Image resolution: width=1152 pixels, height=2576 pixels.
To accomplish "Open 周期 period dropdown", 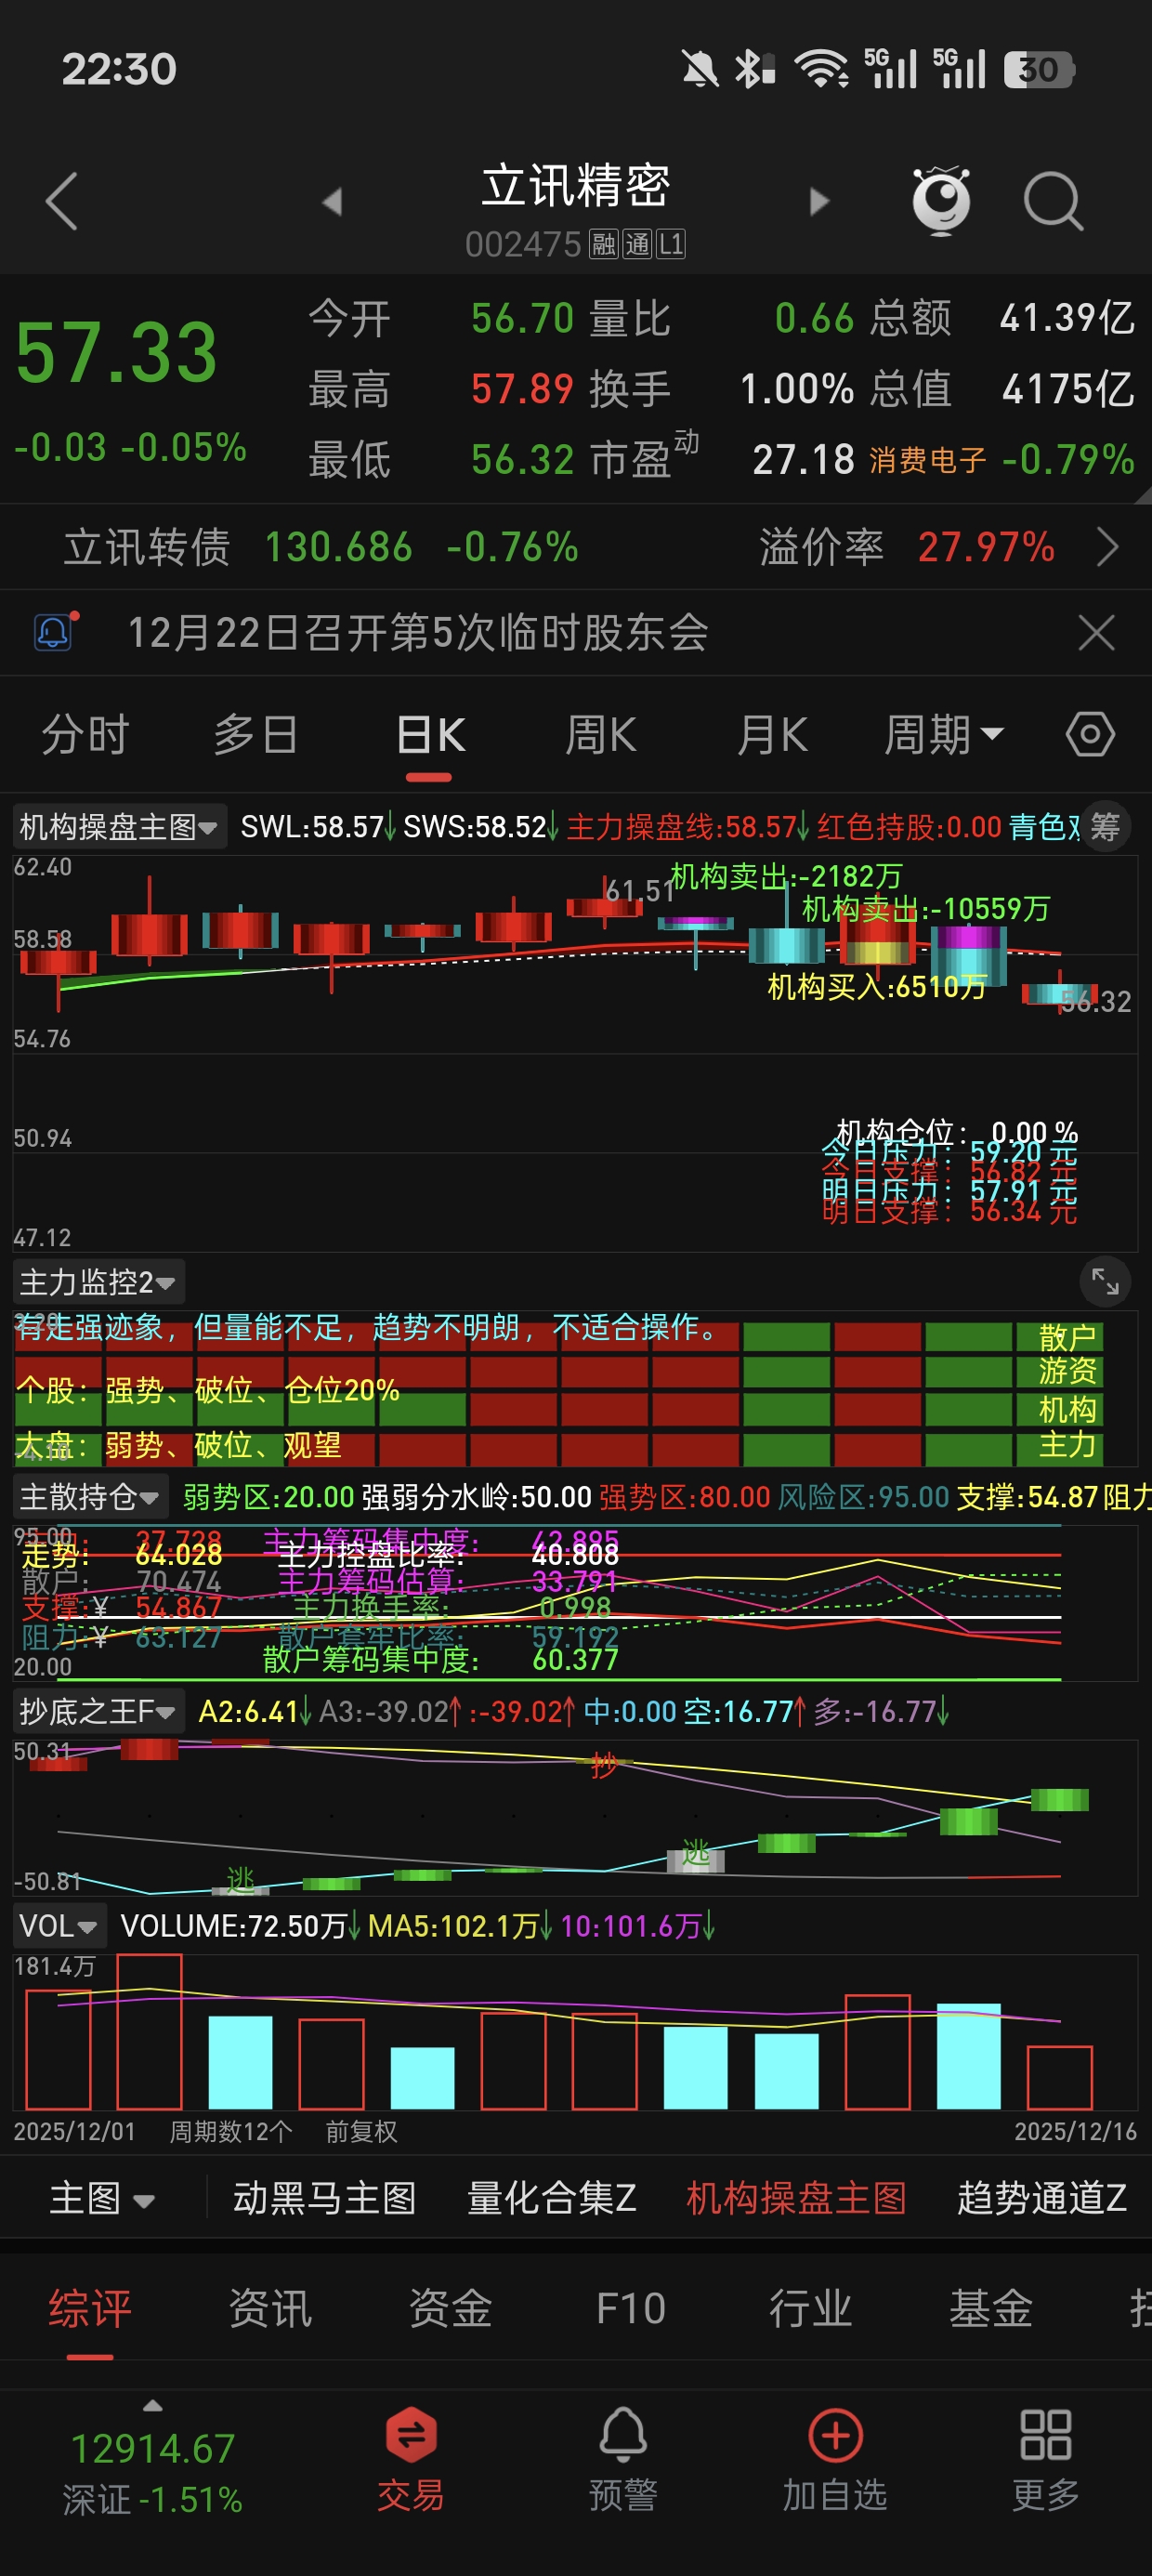I will pos(943,735).
